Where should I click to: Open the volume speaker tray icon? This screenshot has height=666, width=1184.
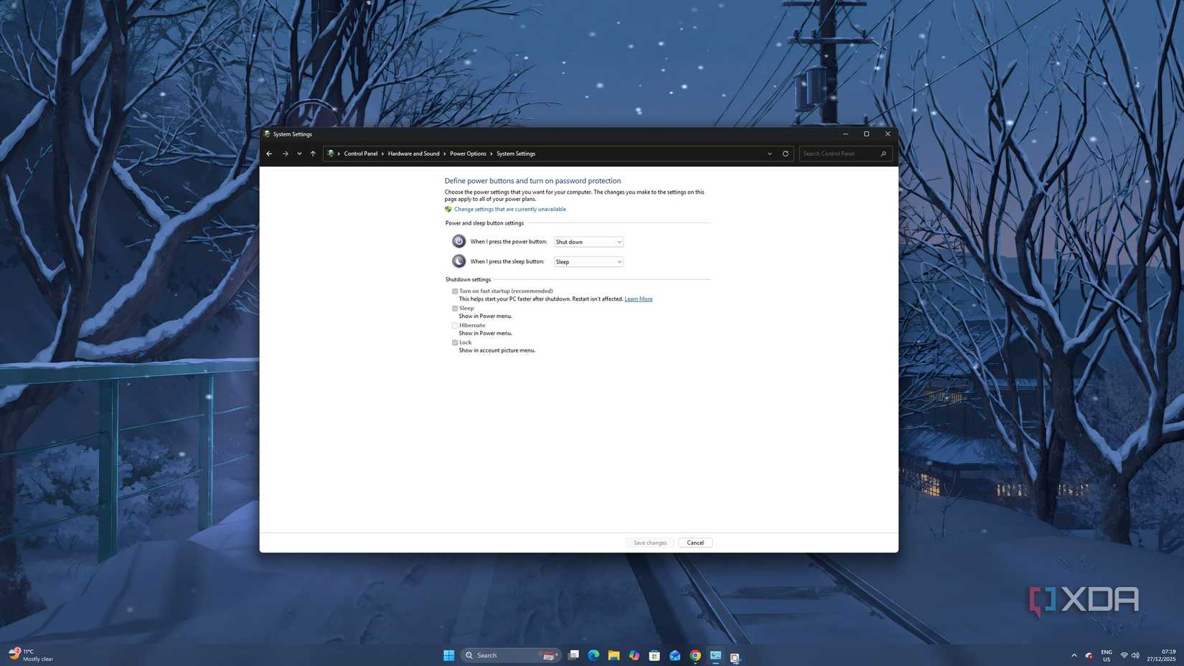(x=1135, y=655)
